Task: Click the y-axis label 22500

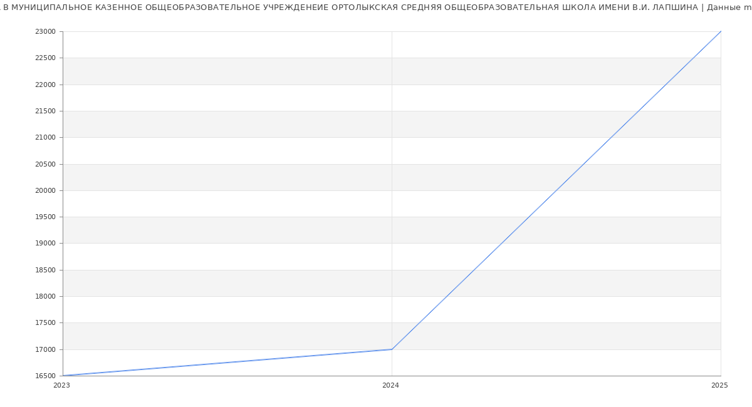Action: pyautogui.click(x=45, y=58)
